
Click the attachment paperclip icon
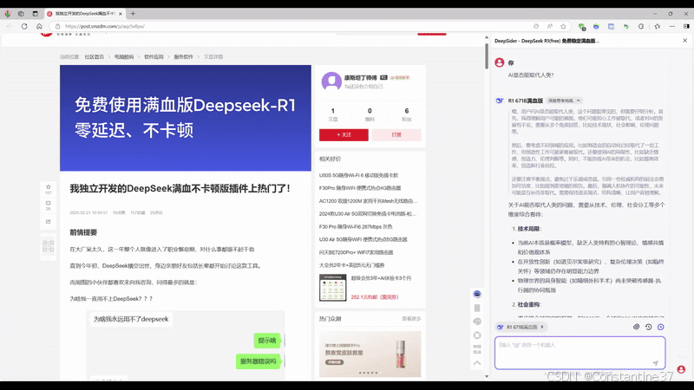coord(636,327)
